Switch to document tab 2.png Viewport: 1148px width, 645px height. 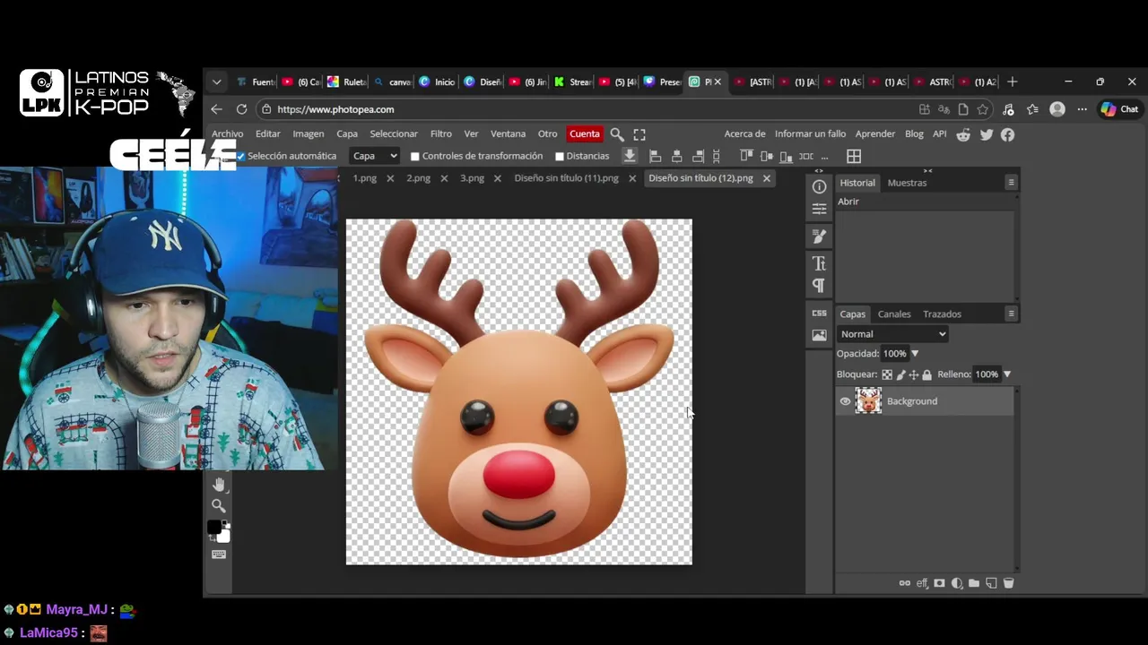418,178
